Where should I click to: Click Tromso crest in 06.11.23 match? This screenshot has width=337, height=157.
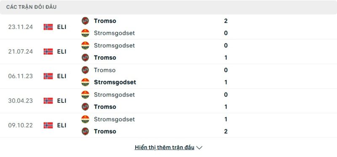coord(85,70)
